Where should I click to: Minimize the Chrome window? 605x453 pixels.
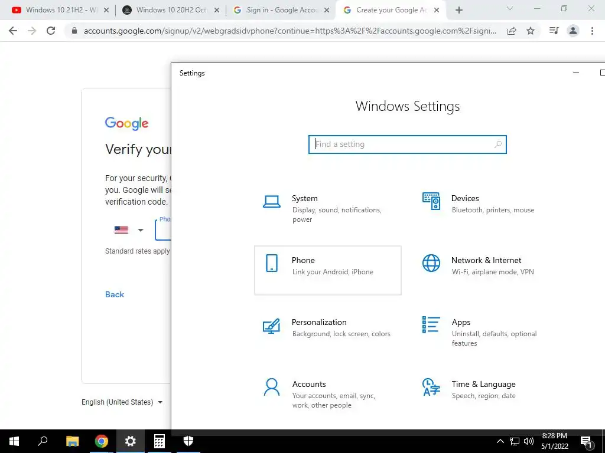tap(537, 8)
